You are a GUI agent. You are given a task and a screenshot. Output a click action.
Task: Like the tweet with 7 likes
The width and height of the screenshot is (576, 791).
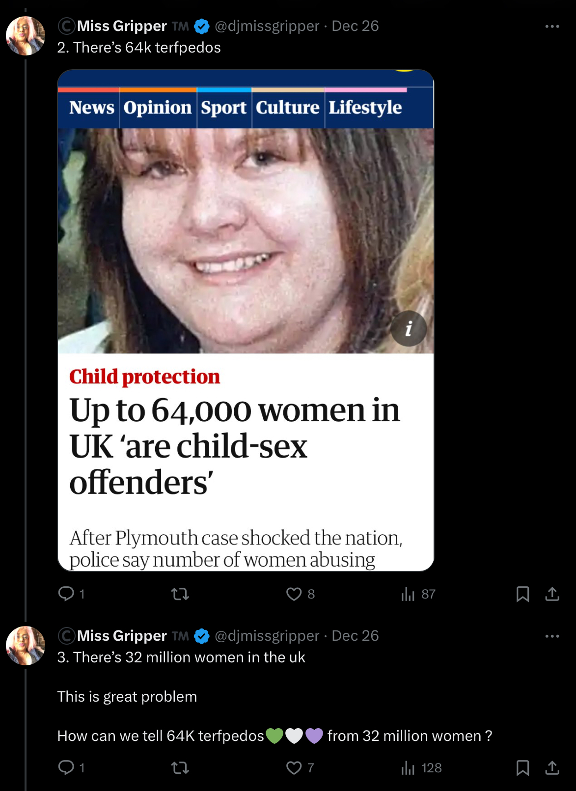pos(301,767)
